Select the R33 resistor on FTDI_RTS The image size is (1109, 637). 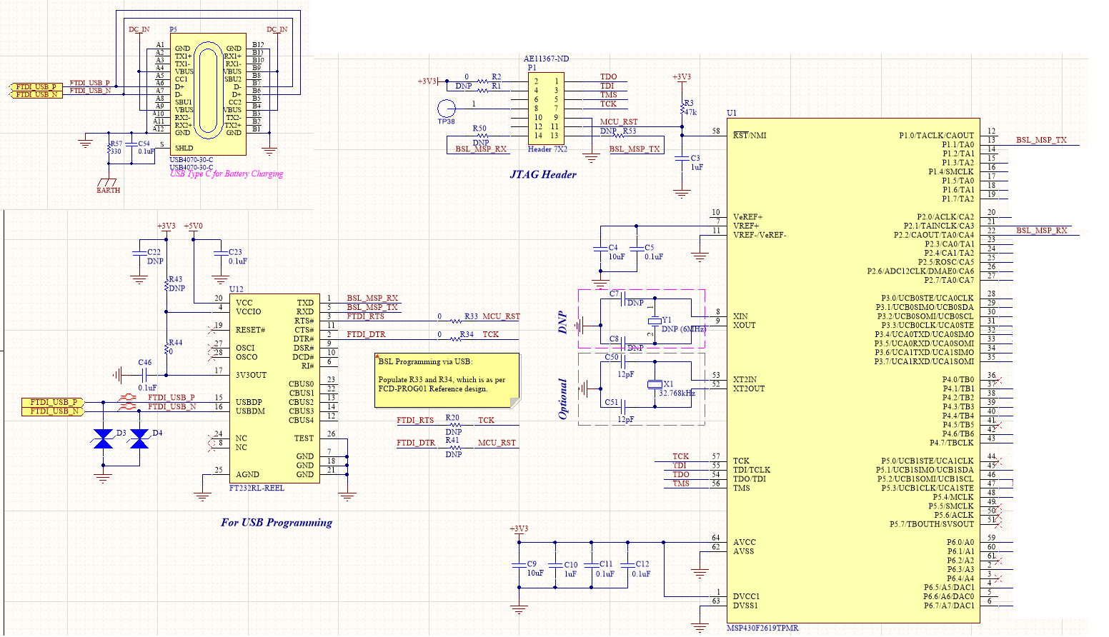(454, 321)
